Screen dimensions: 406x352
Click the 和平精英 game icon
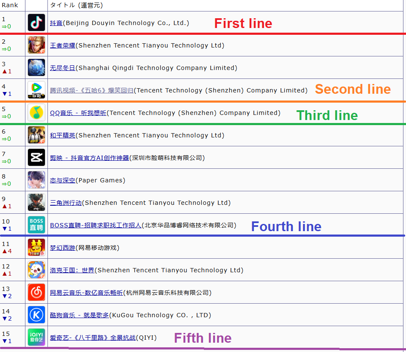[36, 135]
